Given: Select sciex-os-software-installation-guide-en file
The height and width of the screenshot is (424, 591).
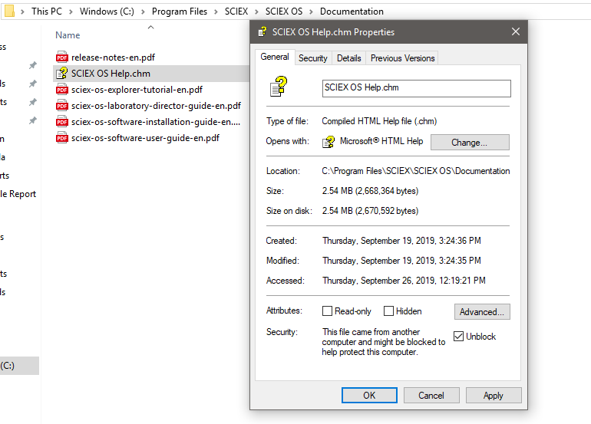Looking at the screenshot, I should 156,122.
